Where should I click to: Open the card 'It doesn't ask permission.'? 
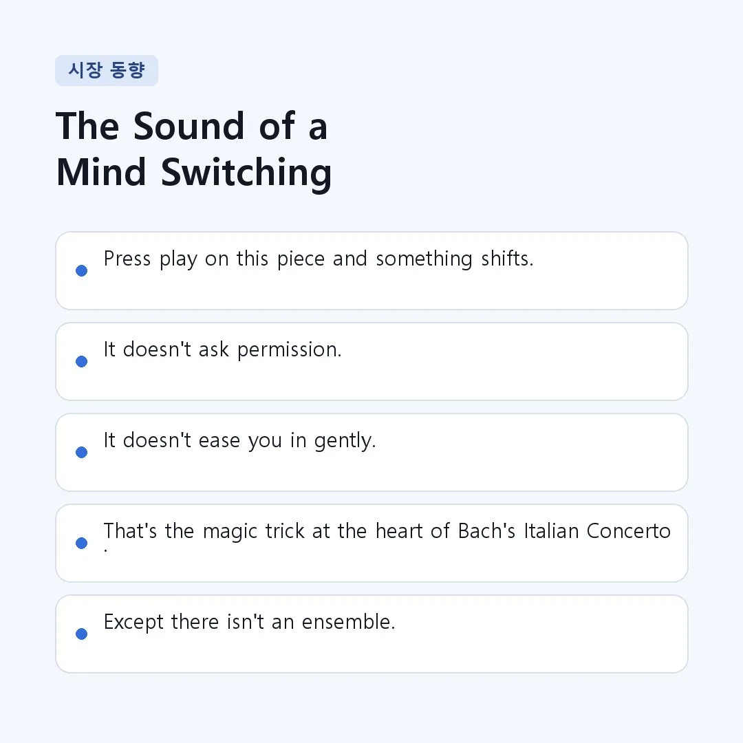pyautogui.click(x=371, y=362)
